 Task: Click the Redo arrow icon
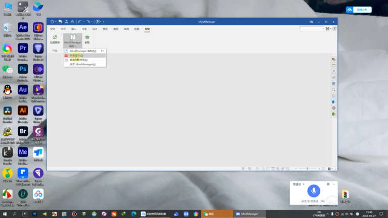(88, 22)
